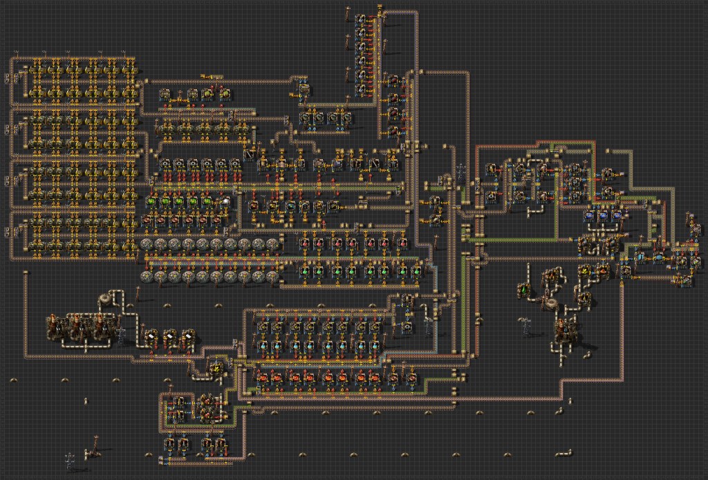Select the curved pipe piece in bottom right
Image resolution: width=708 pixels, height=480 pixels.
(x=564, y=452)
